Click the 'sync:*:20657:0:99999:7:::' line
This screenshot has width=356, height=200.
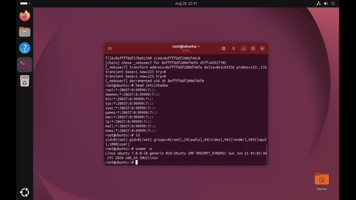tap(130, 108)
